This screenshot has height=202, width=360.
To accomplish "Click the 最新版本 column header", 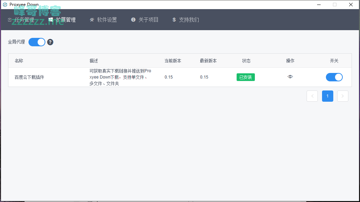I will point(208,61).
